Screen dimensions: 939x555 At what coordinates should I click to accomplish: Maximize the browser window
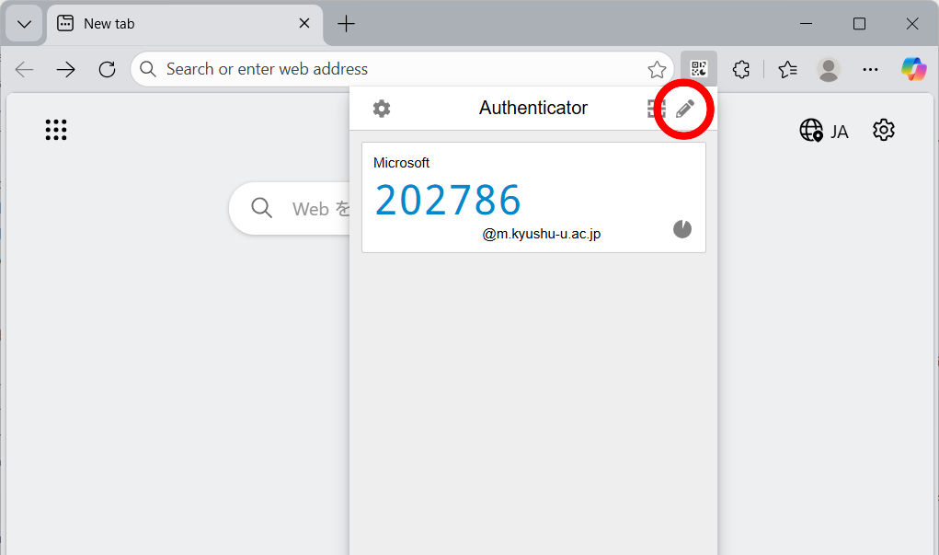[859, 24]
